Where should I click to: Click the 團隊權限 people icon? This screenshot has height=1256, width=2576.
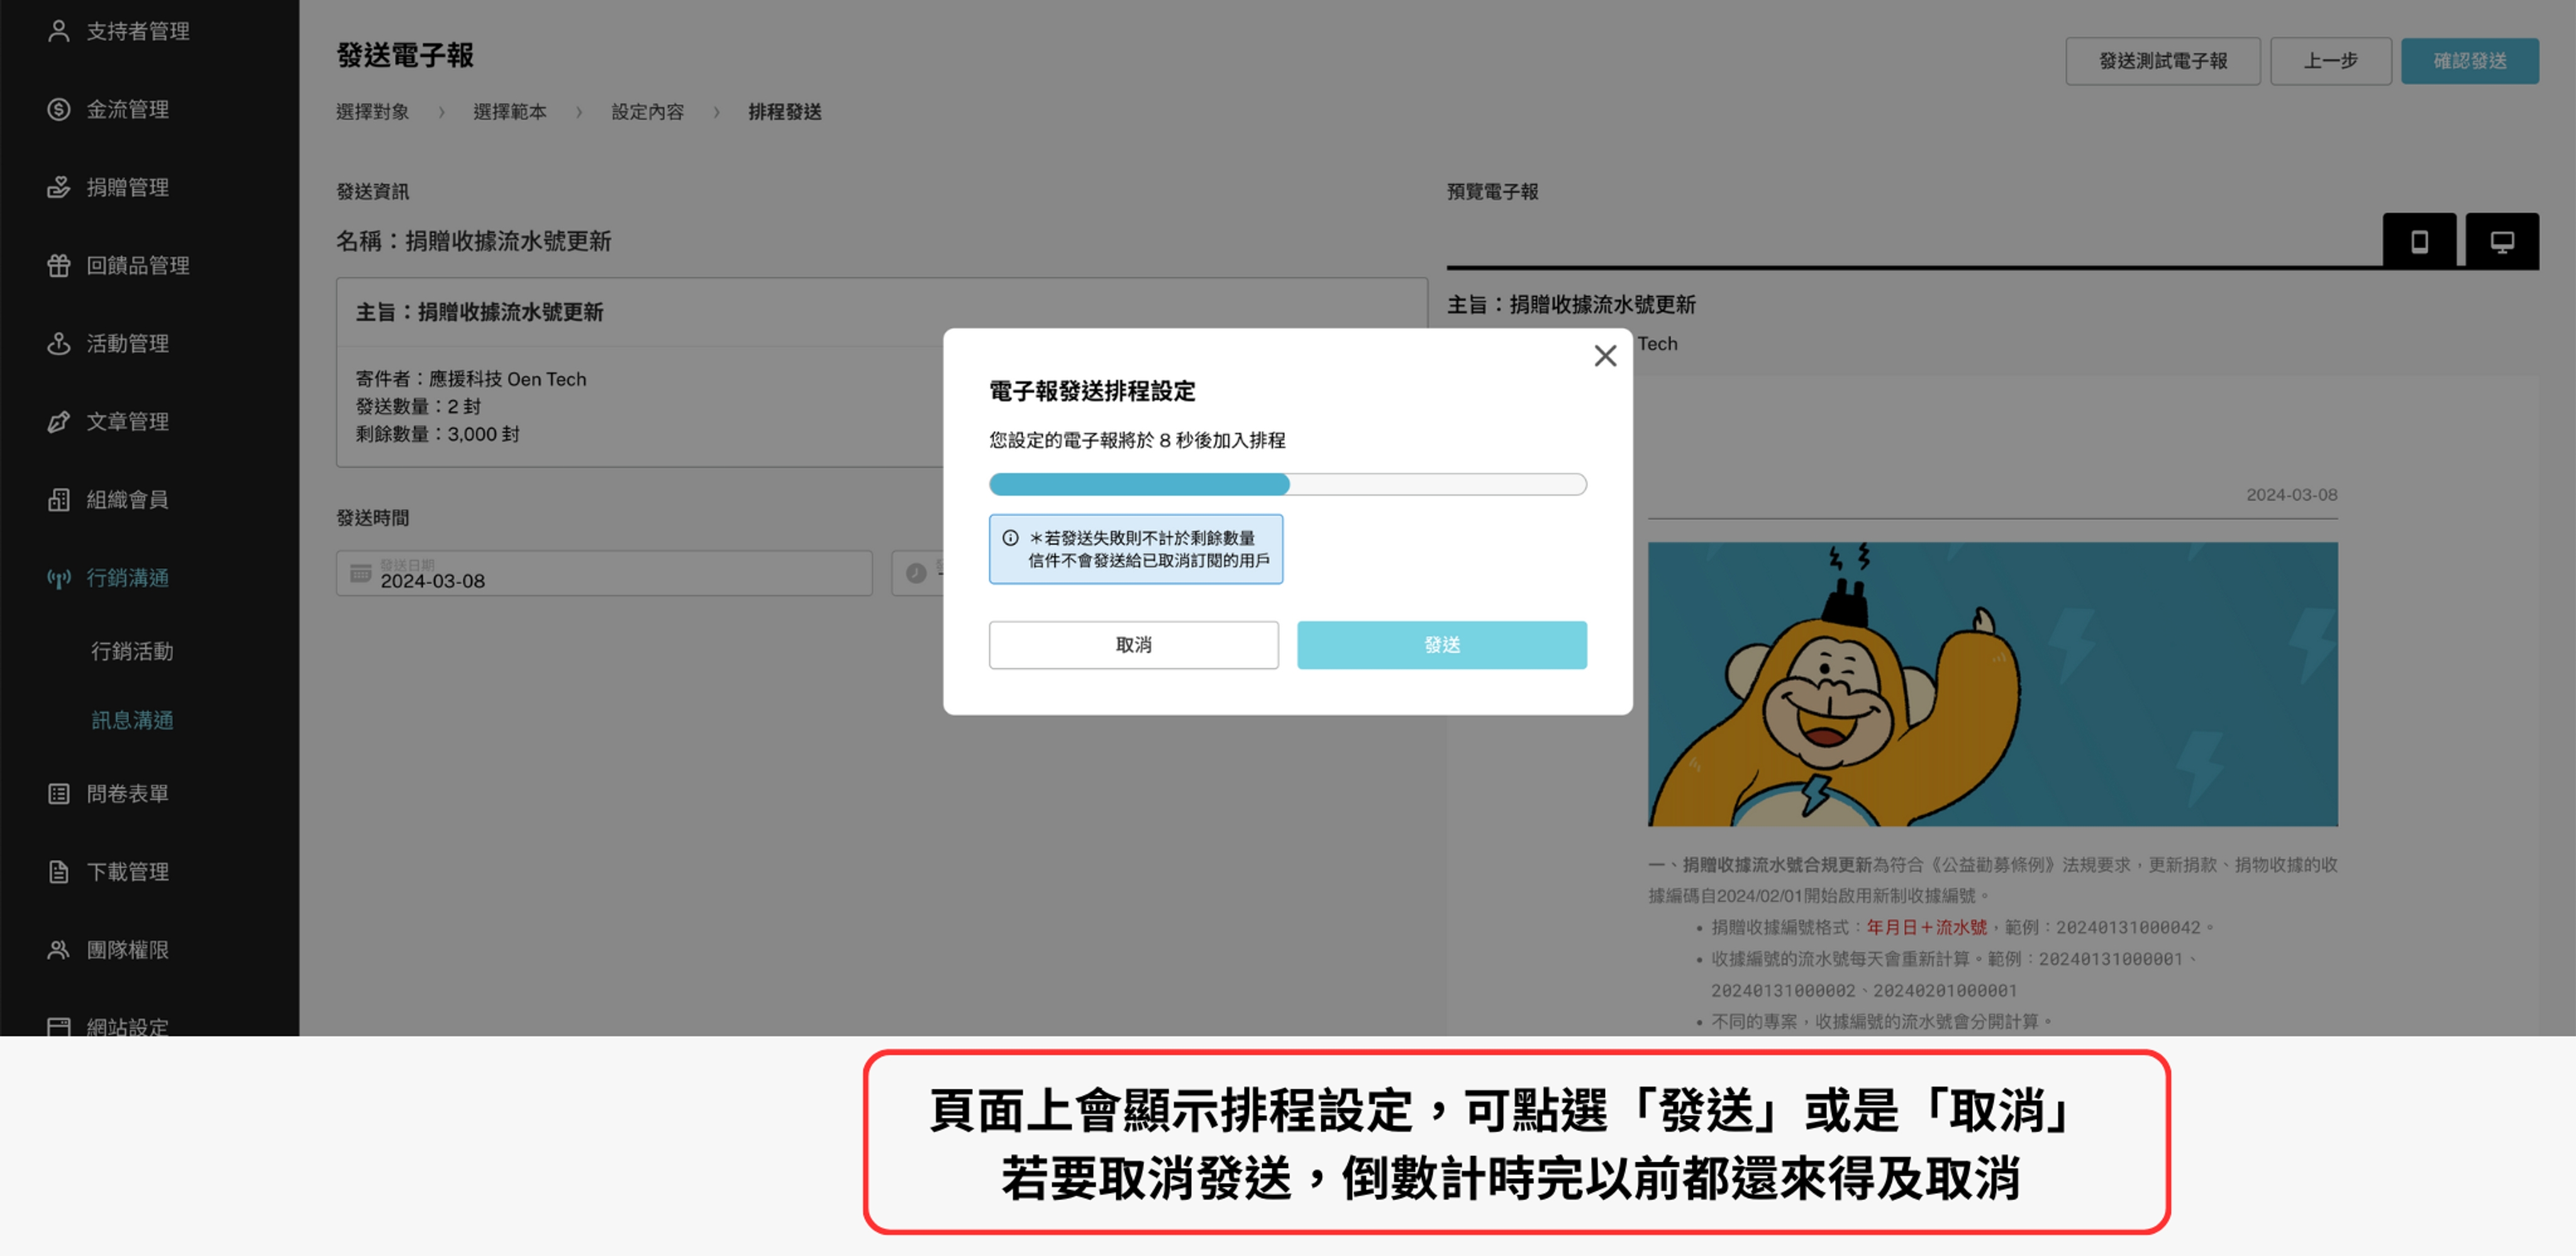(x=58, y=949)
